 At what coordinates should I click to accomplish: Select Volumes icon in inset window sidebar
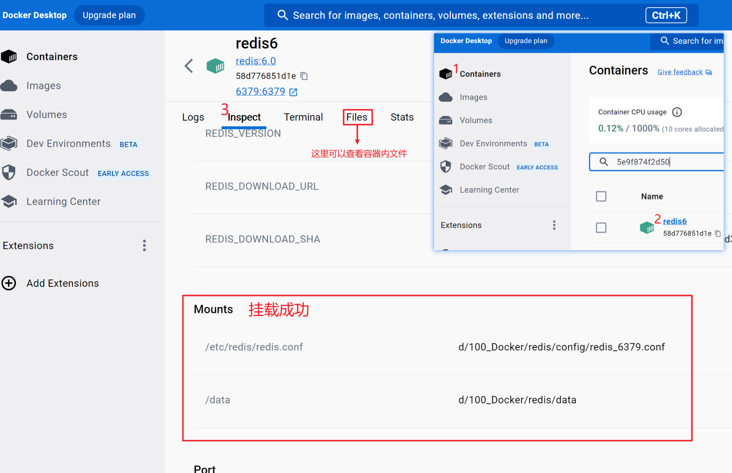click(446, 120)
